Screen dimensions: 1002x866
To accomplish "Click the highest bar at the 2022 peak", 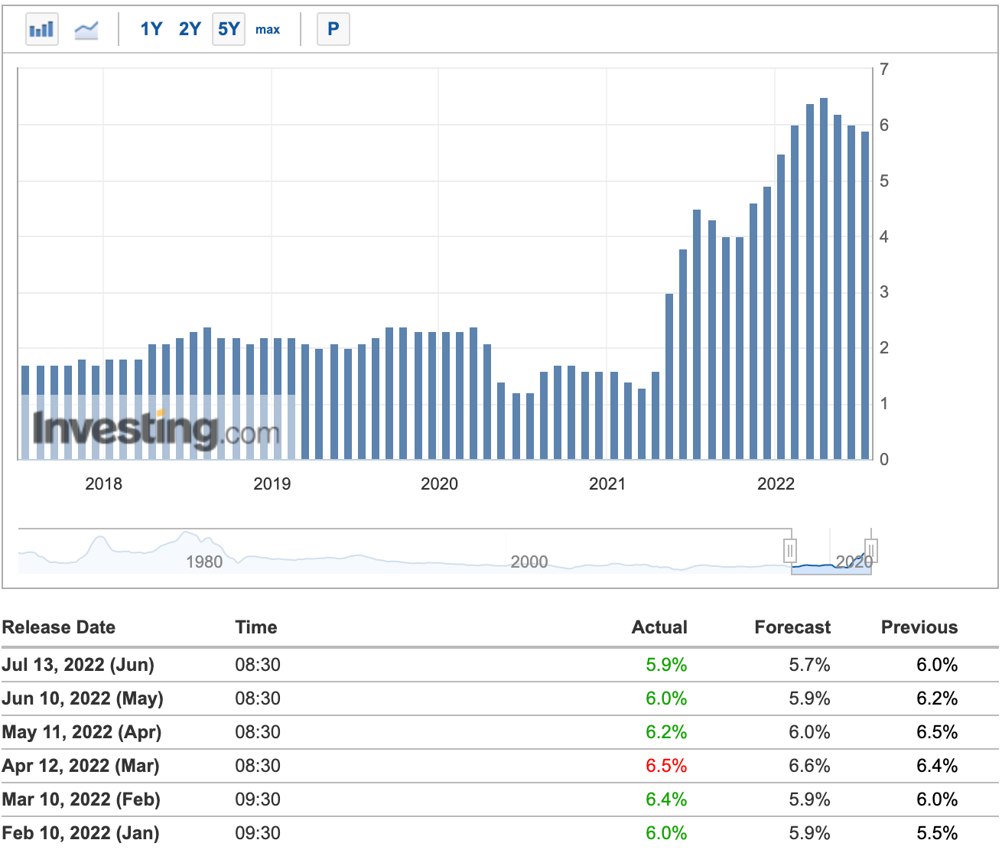I will point(823,275).
